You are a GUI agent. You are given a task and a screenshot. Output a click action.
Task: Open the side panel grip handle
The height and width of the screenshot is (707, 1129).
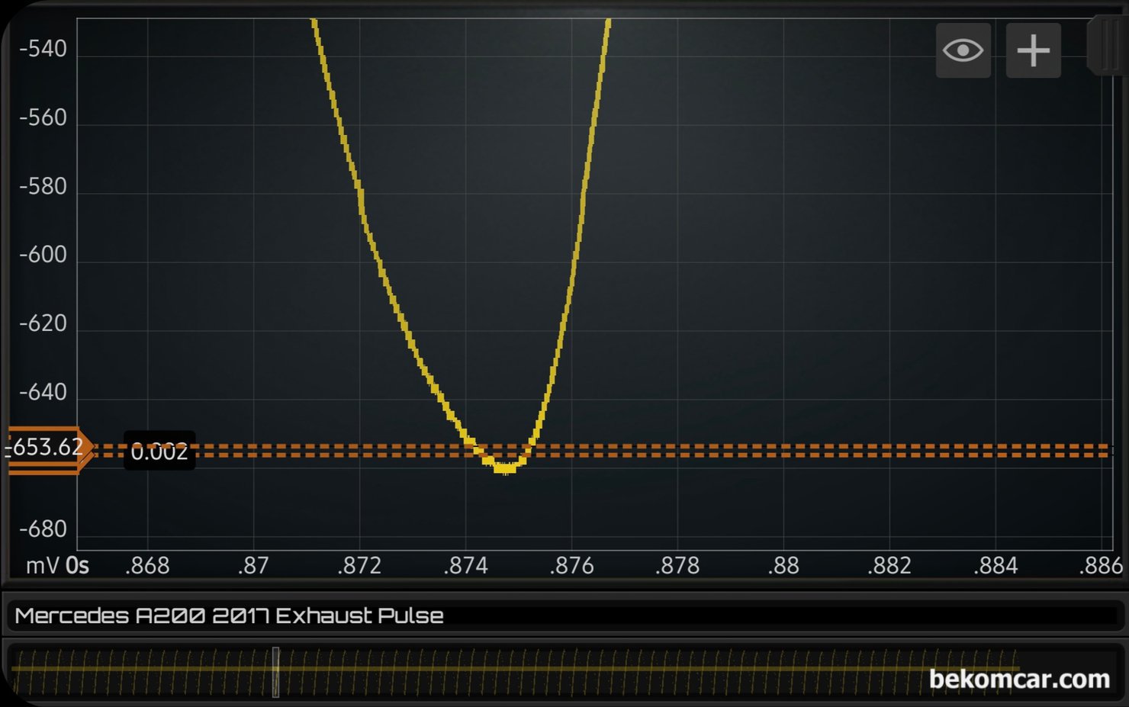[x=1105, y=45]
